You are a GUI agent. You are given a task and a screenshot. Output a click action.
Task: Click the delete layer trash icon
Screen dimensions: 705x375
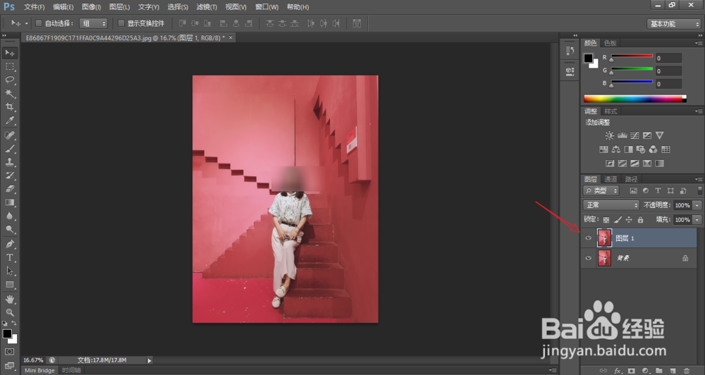click(x=687, y=371)
